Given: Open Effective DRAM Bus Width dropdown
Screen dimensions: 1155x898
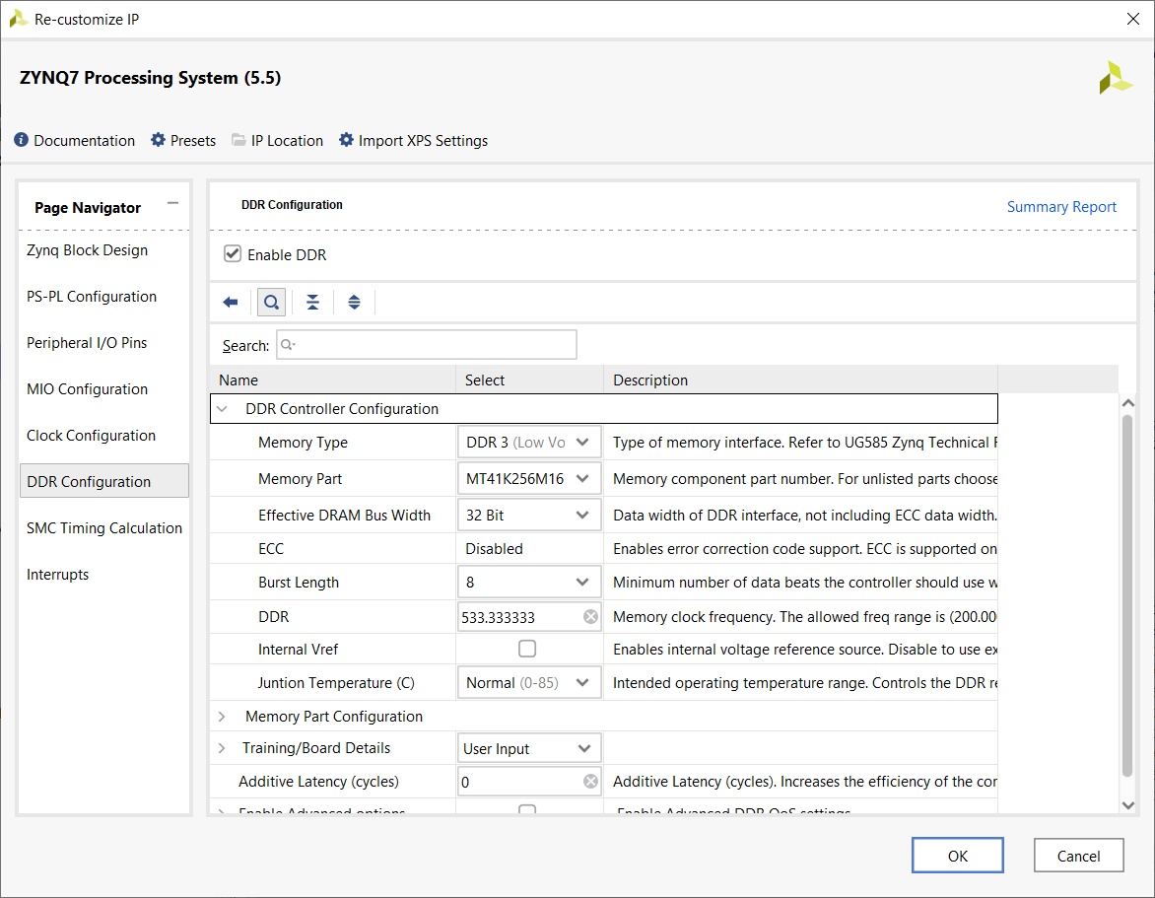Looking at the screenshot, I should tap(529, 516).
